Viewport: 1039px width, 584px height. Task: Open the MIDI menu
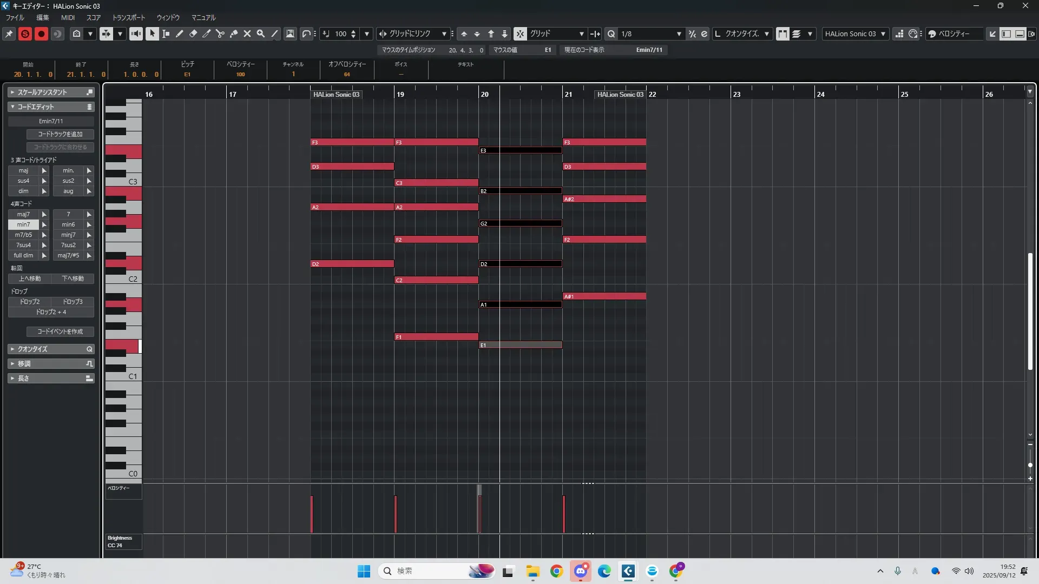(68, 17)
